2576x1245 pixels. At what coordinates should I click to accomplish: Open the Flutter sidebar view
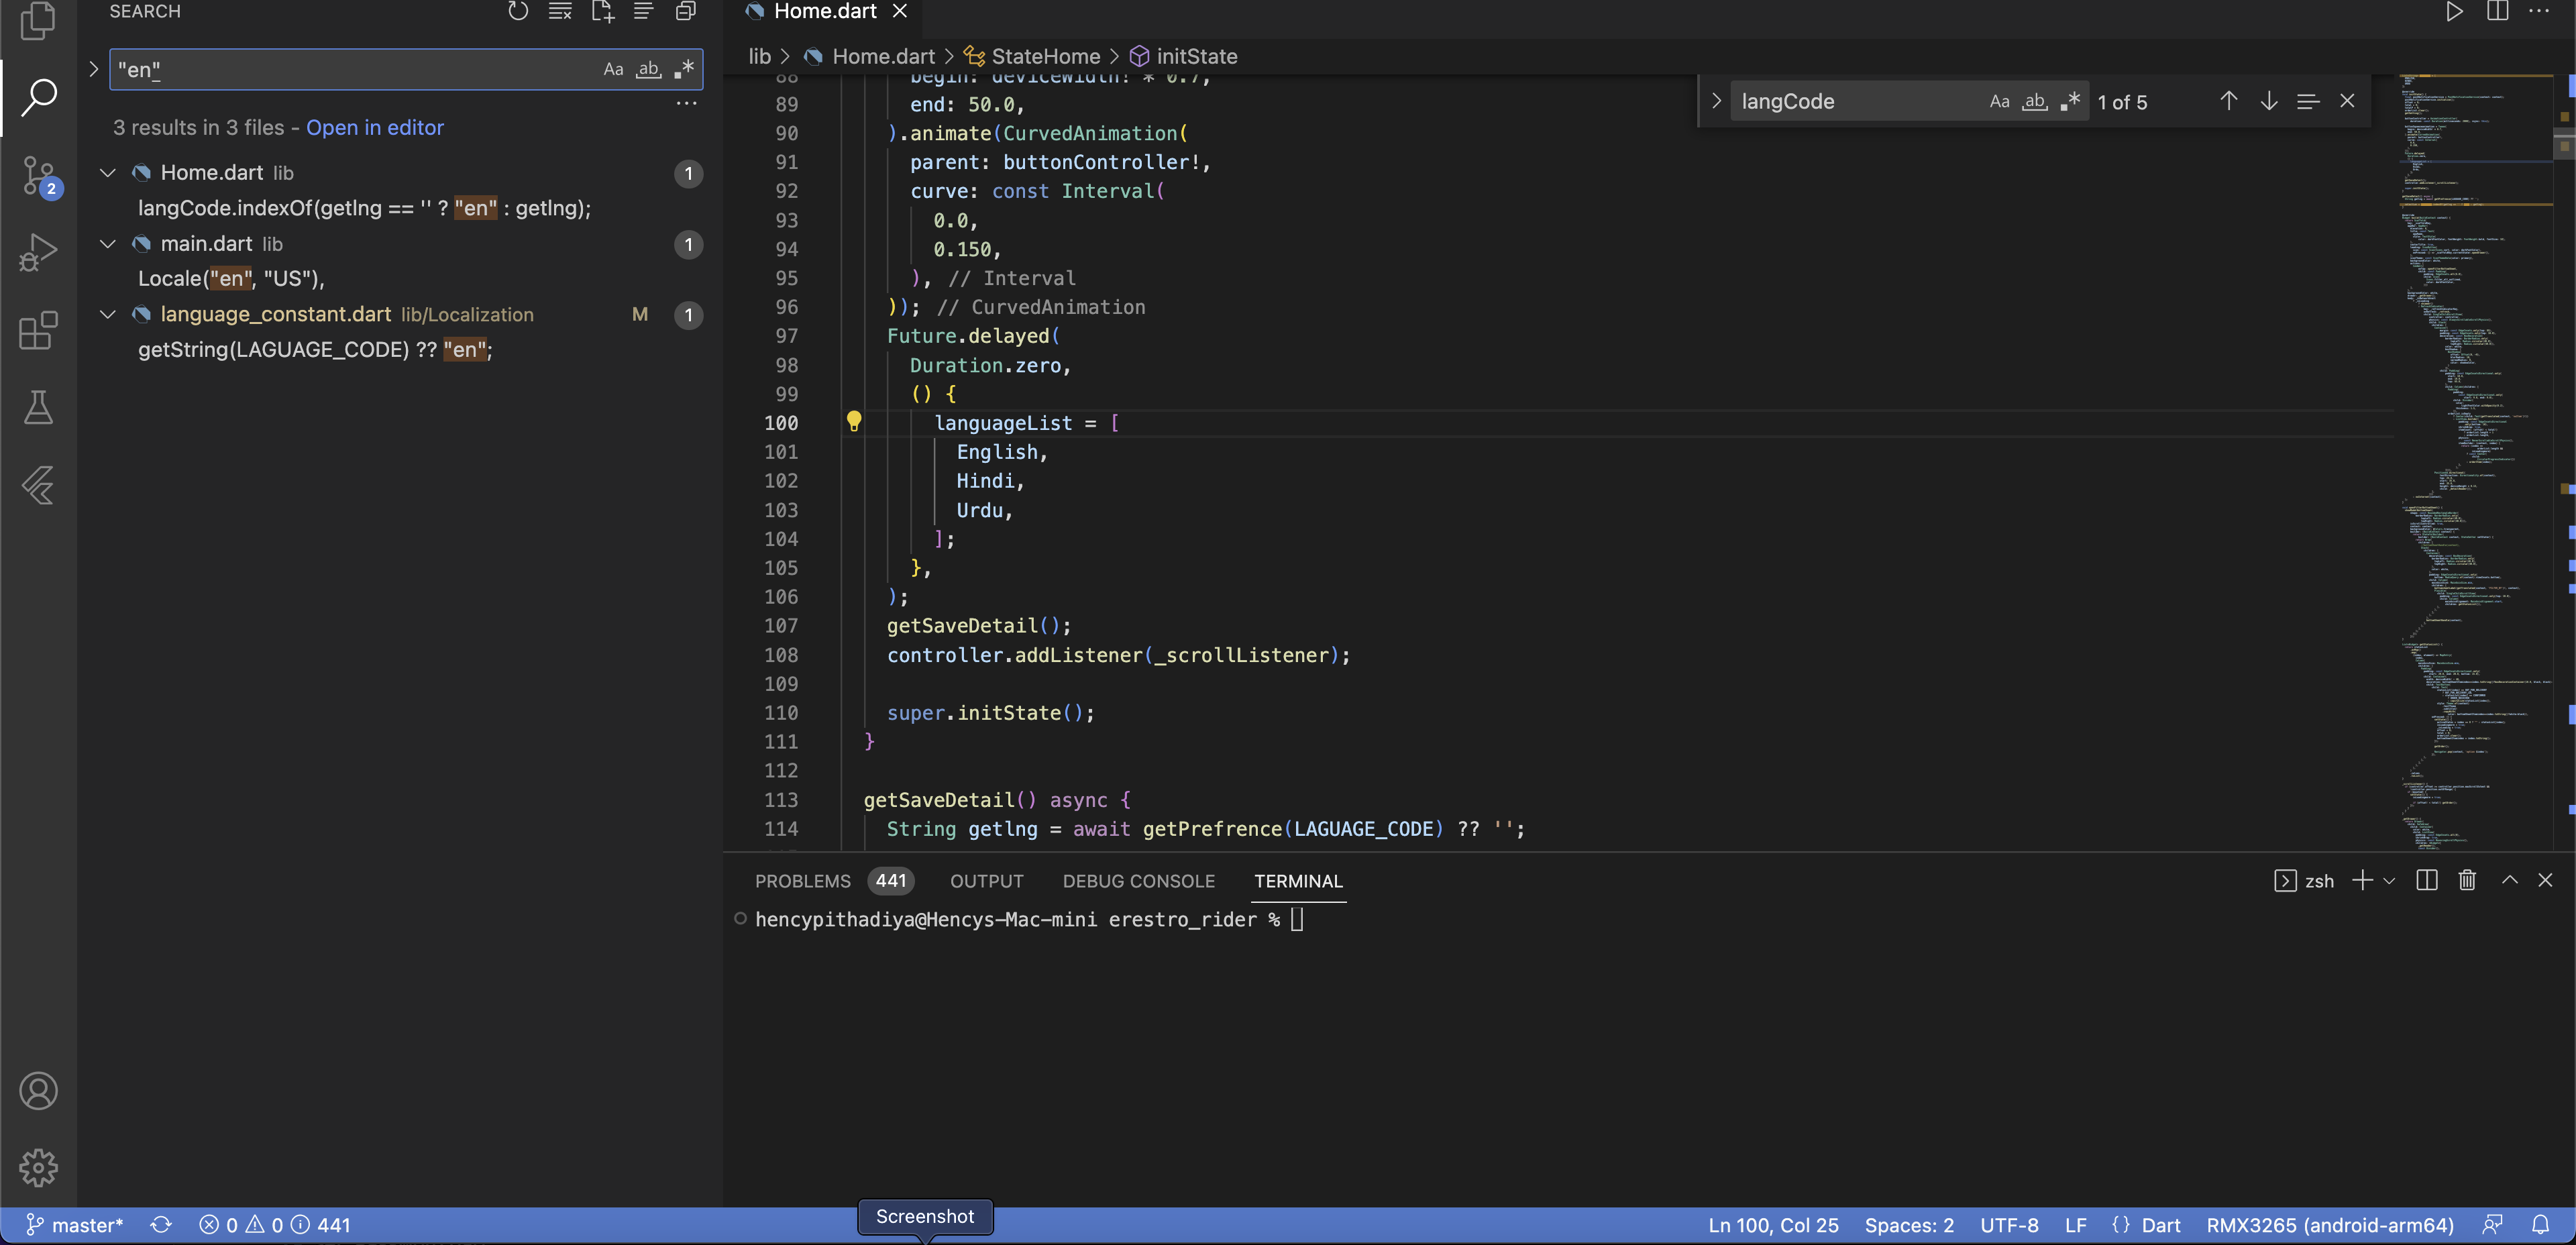click(x=38, y=486)
